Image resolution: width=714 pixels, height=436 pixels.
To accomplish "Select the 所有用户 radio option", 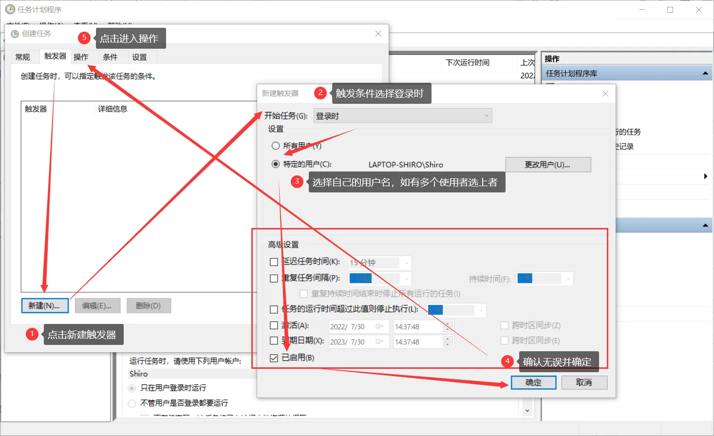I will click(276, 146).
